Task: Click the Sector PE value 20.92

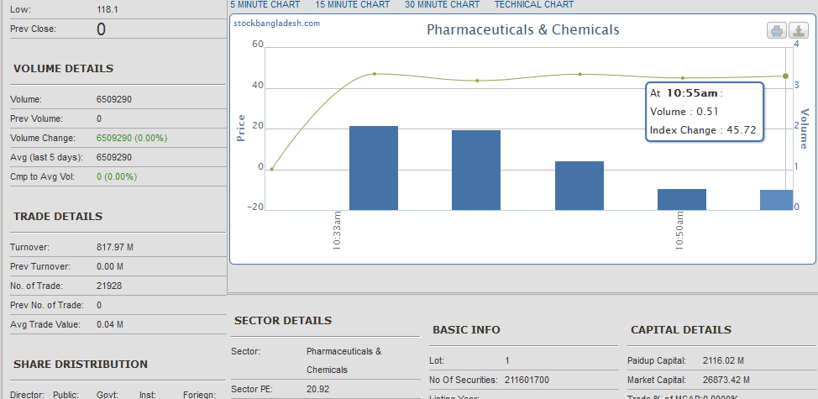Action: click(x=318, y=389)
